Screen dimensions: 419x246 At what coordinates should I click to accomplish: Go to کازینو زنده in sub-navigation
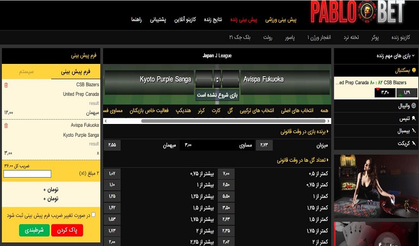pos(401,37)
